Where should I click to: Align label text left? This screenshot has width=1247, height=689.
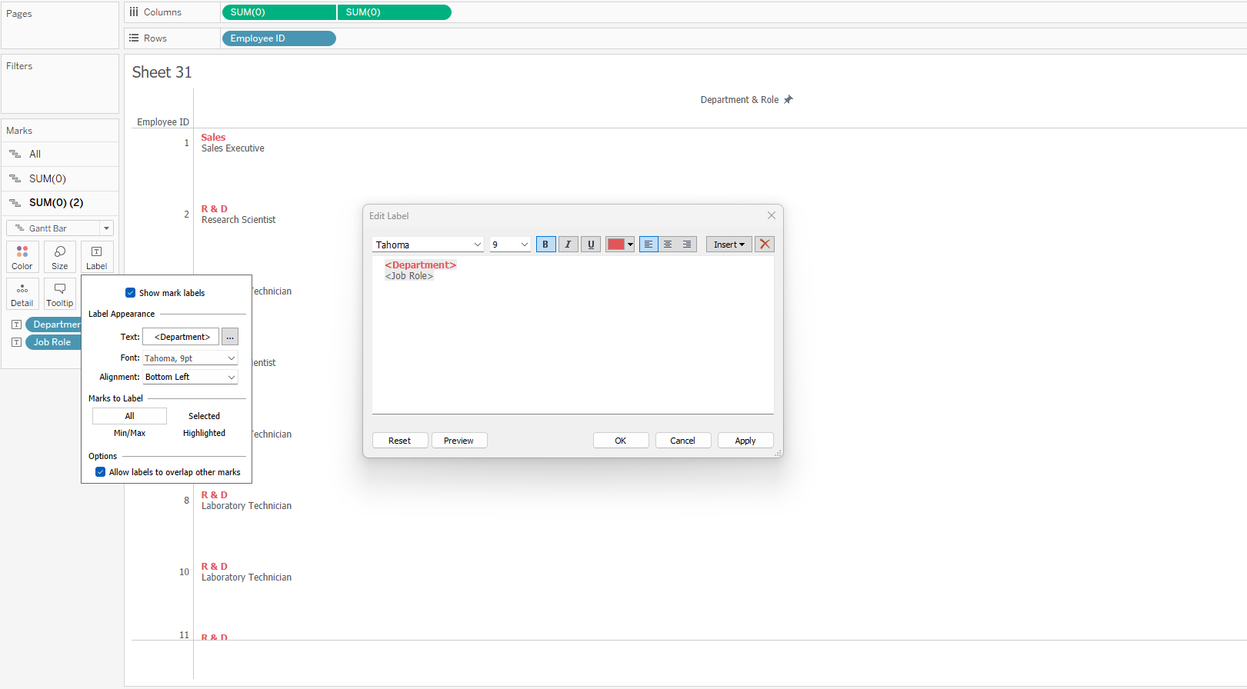click(649, 245)
